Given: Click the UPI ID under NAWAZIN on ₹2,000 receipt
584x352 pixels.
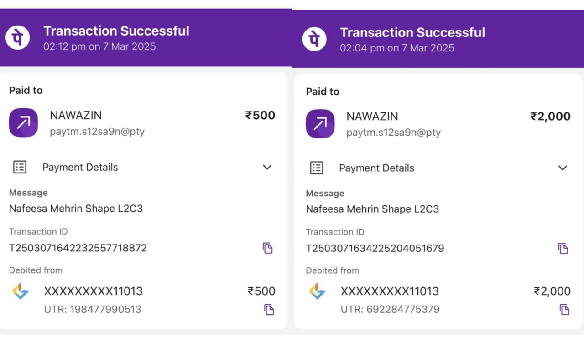Looking at the screenshot, I should click(x=393, y=133).
